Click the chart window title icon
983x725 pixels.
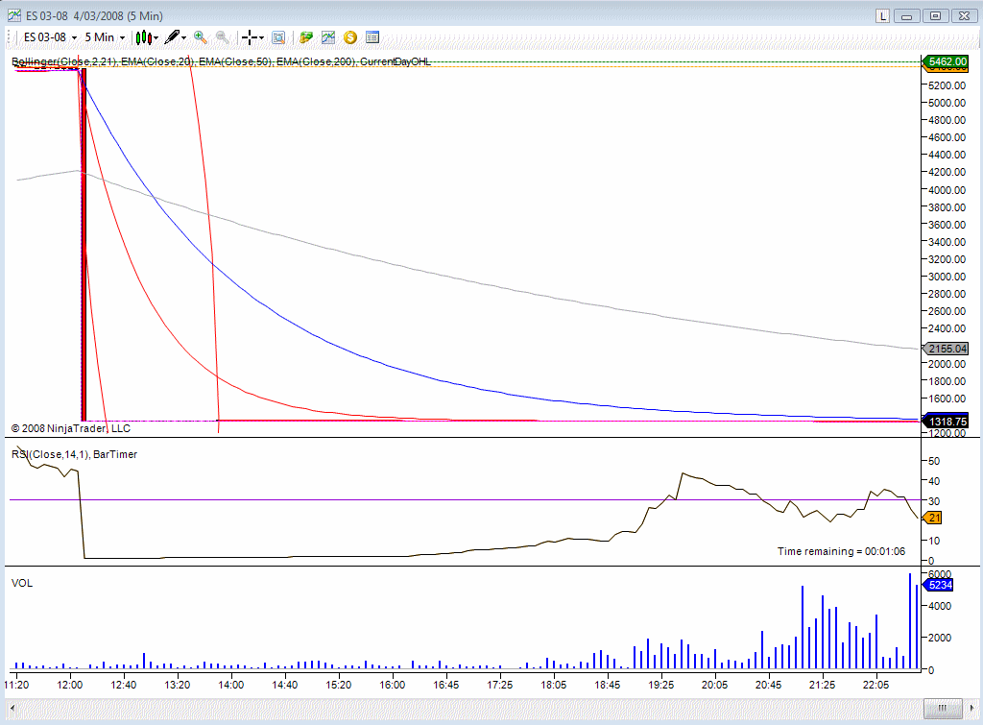click(13, 15)
